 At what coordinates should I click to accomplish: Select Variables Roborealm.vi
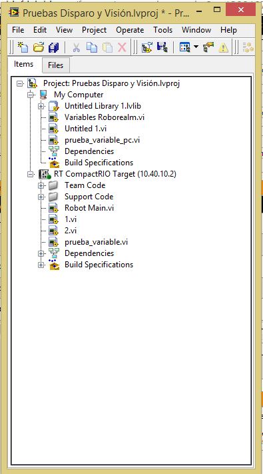click(105, 117)
